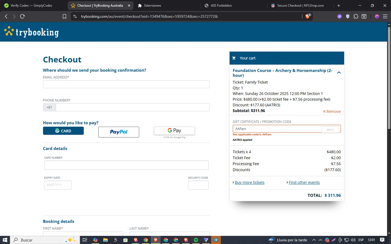Go back to the previous page
Viewport: 391px width, 244px height.
[6, 16]
